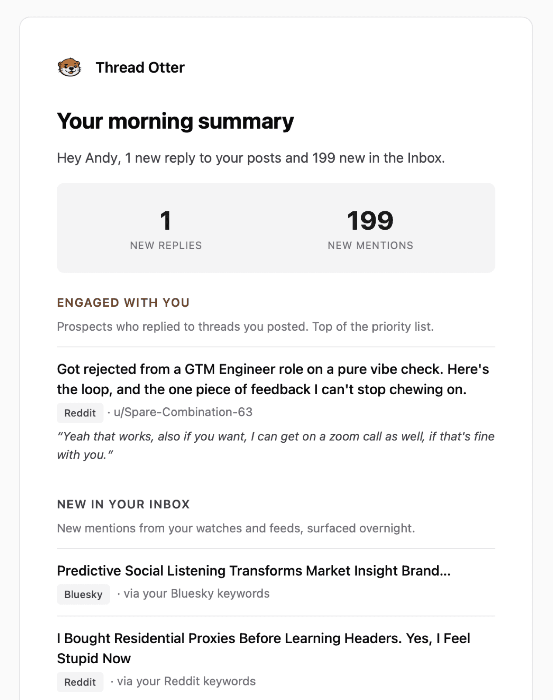
Task: Click 'via your Bluesky keywords' label
Action: pyautogui.click(x=197, y=594)
